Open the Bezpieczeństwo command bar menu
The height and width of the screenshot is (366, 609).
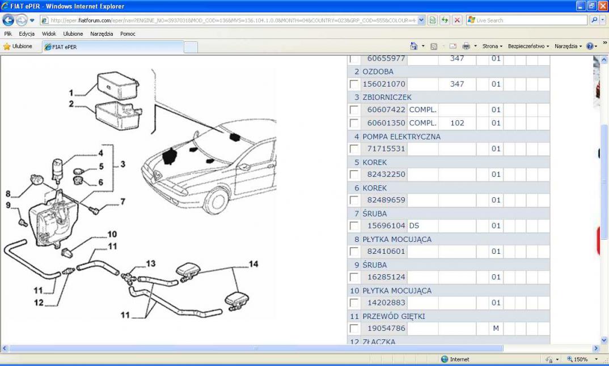528,46
